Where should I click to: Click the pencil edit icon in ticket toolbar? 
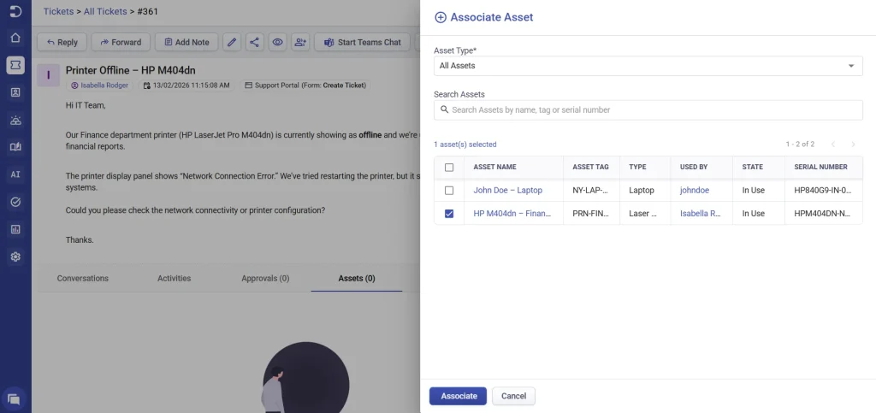[232, 43]
